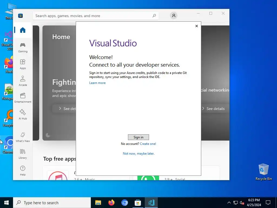Open What's New in Microsoft Store
Image resolution: width=277 pixels, height=208 pixels.
pyautogui.click(x=23, y=137)
